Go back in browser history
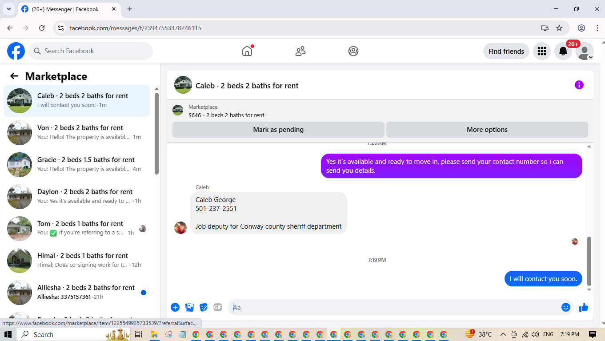This screenshot has width=605, height=341. coord(10,28)
